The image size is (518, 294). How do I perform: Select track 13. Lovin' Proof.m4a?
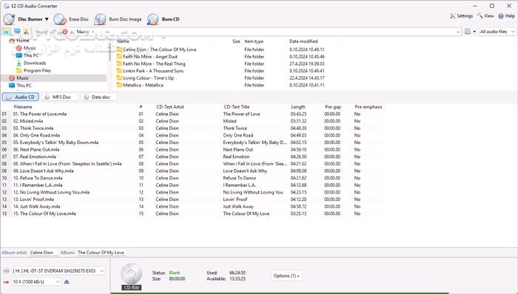click(x=33, y=199)
